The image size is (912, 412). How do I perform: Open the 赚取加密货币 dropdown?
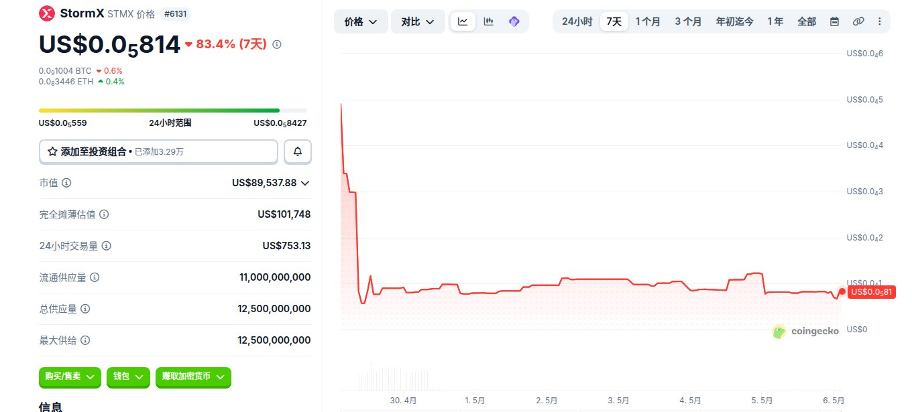point(193,377)
